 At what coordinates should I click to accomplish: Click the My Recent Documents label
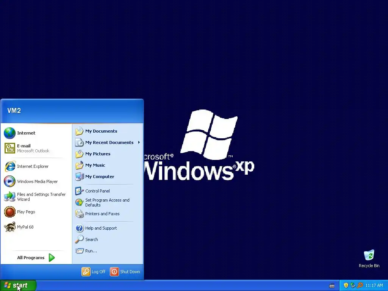click(110, 142)
